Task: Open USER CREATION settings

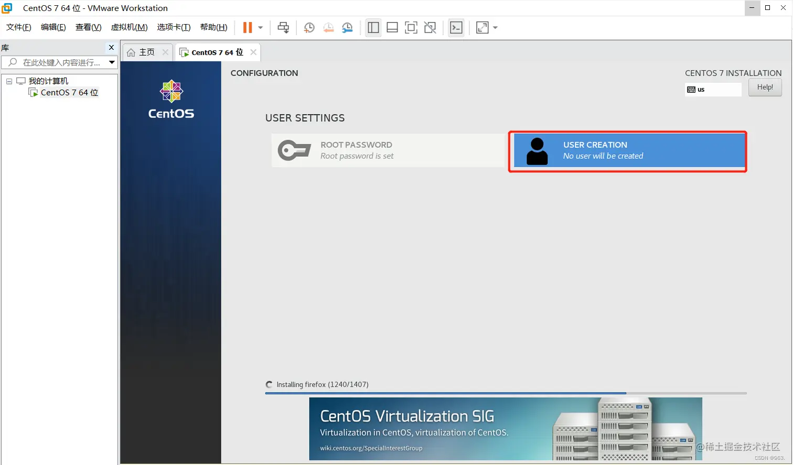Action: tap(629, 150)
